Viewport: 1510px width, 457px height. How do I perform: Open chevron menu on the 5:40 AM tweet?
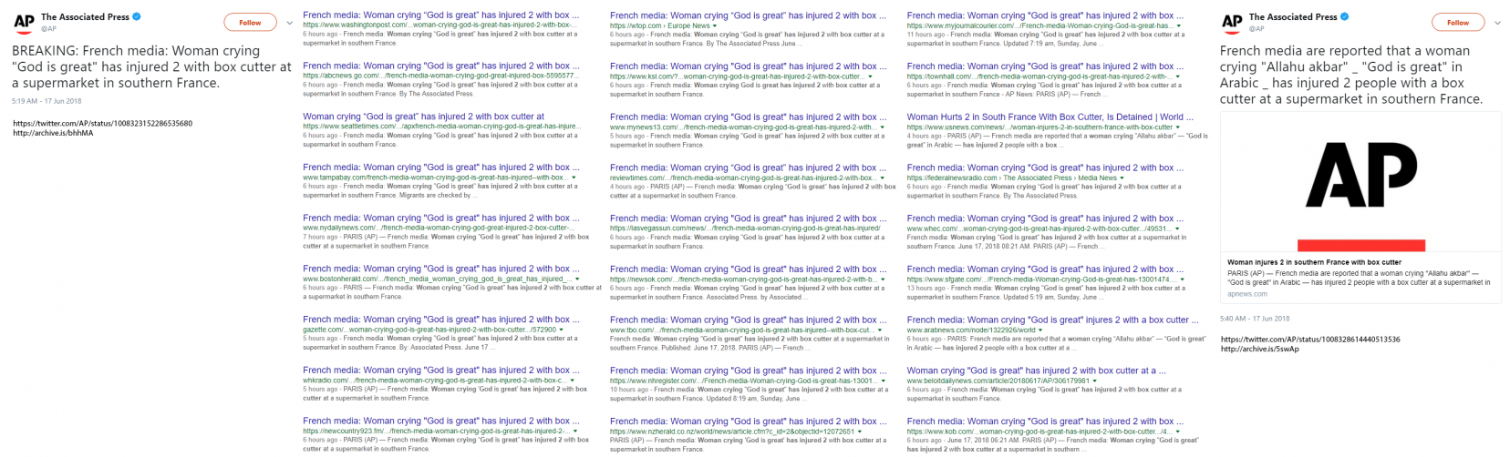[x=1497, y=23]
